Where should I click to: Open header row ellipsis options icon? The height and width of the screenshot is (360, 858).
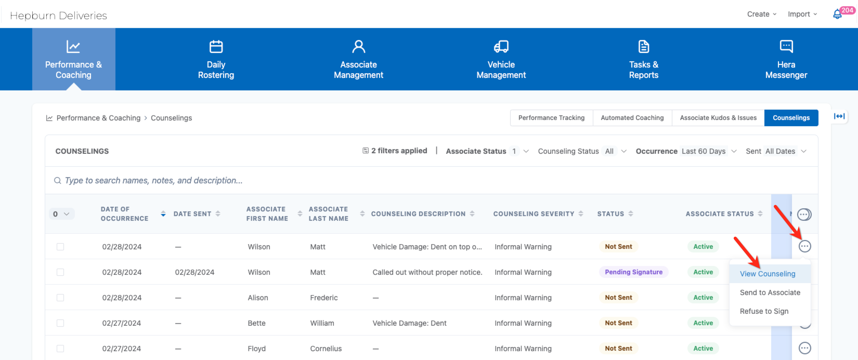(804, 214)
